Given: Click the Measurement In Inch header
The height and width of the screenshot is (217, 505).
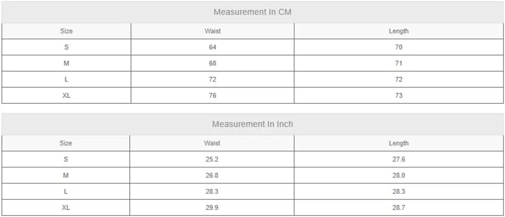Looking at the screenshot, I should [252, 124].
